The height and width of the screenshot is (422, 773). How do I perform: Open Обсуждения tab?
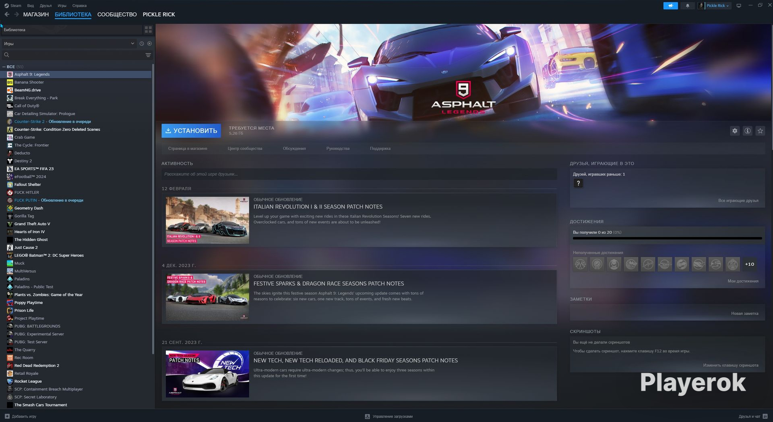[x=294, y=149]
